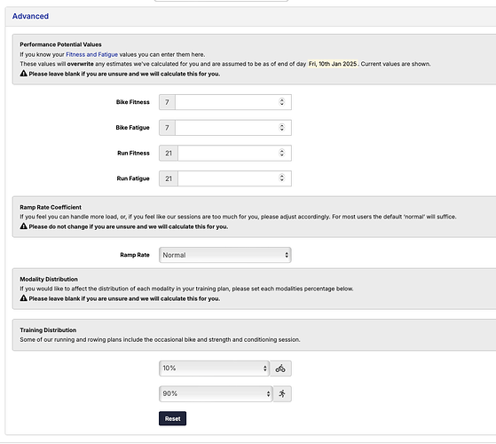Click warning triangle in Ramp Rate Coefficient
This screenshot has width=496, height=444.
[23, 226]
